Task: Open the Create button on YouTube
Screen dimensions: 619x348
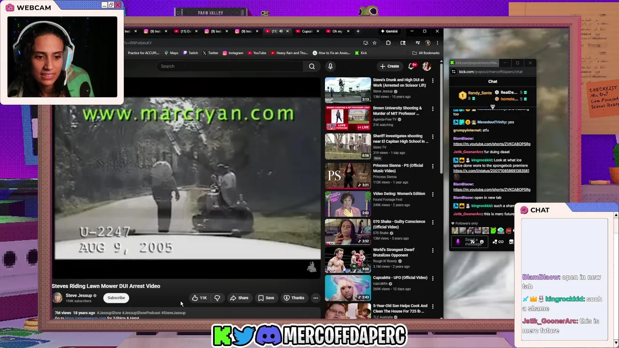Action: pos(389,66)
